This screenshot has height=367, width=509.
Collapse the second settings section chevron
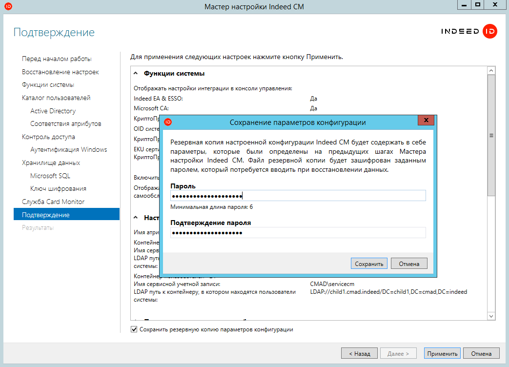[x=136, y=218]
